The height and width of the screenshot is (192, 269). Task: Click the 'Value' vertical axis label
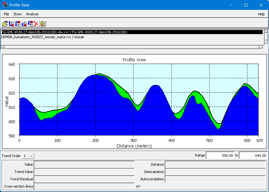7,102
